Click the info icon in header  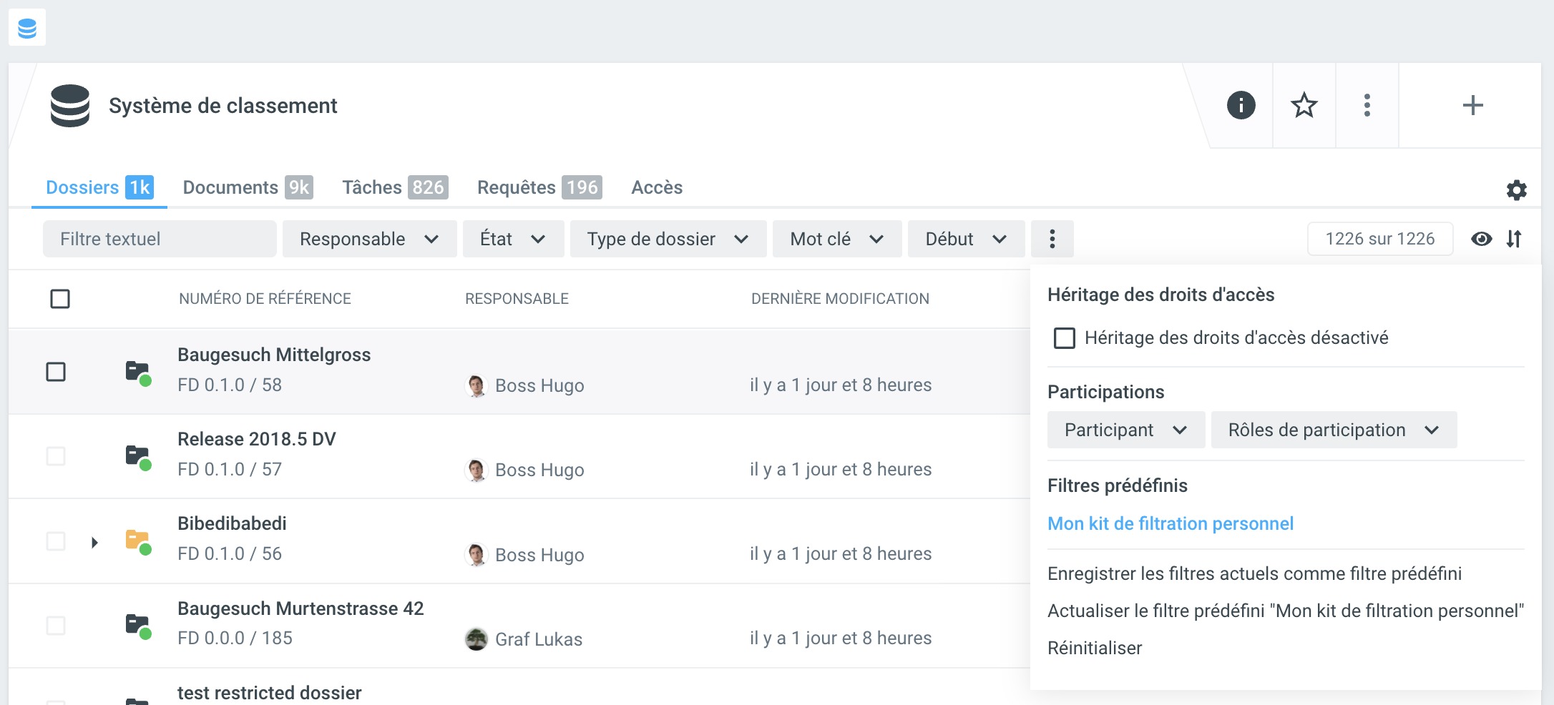(x=1241, y=105)
